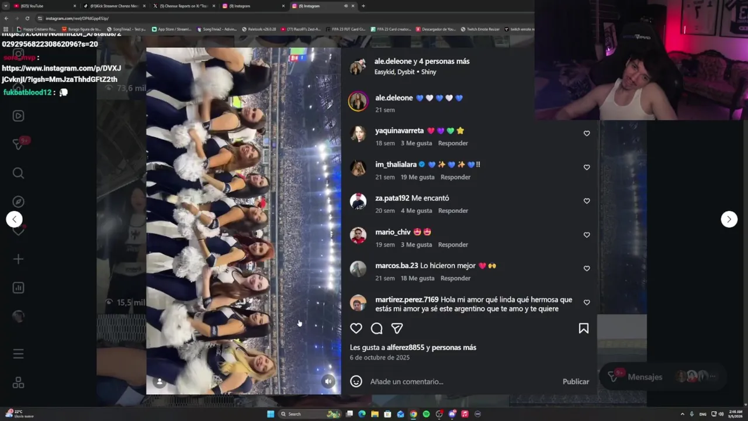View '18 Me gusta' on marcos.ba.23 comment
Image resolution: width=748 pixels, height=421 pixels.
pyautogui.click(x=417, y=278)
